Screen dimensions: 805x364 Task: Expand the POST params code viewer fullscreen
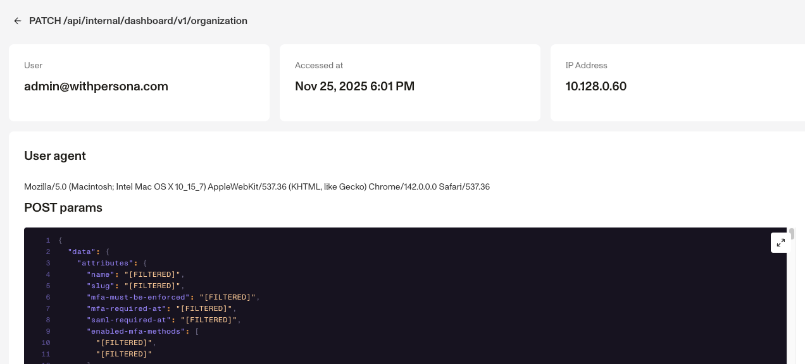780,243
